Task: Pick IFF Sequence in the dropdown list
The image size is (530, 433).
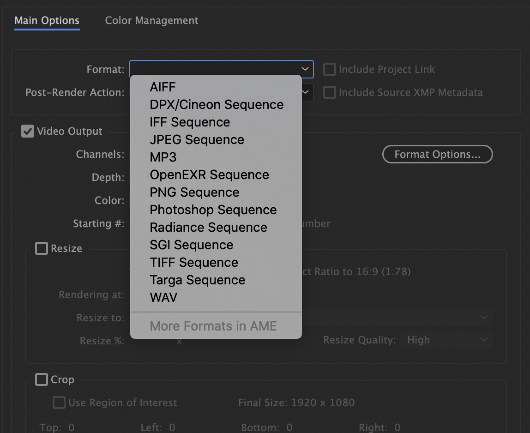Action: [x=189, y=122]
